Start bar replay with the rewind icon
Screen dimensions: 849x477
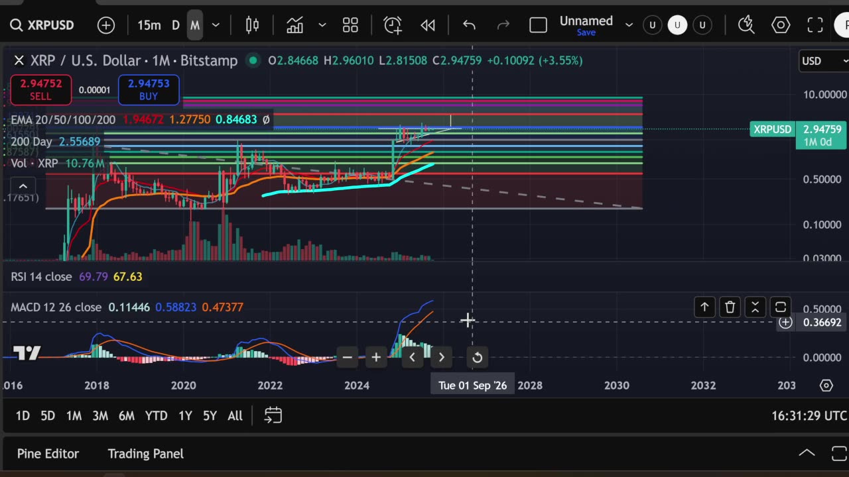(x=428, y=25)
